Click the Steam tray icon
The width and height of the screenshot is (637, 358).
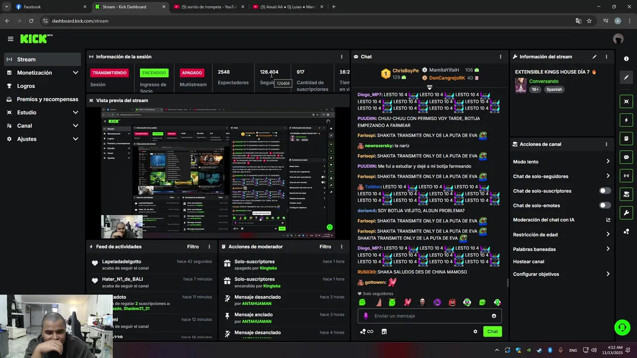click(539, 350)
